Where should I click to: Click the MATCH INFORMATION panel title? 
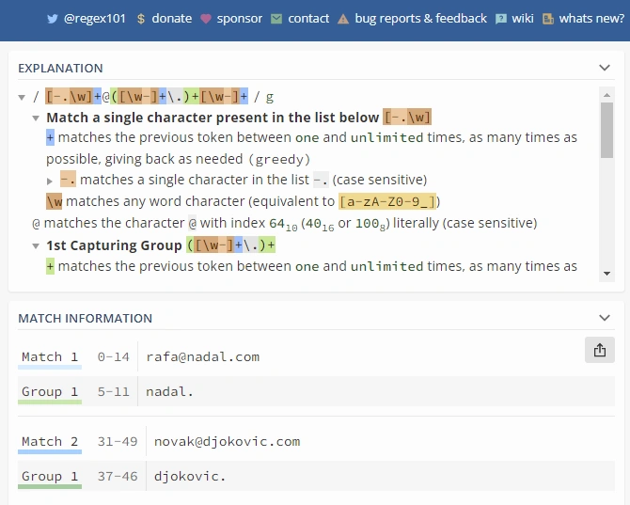pos(86,318)
